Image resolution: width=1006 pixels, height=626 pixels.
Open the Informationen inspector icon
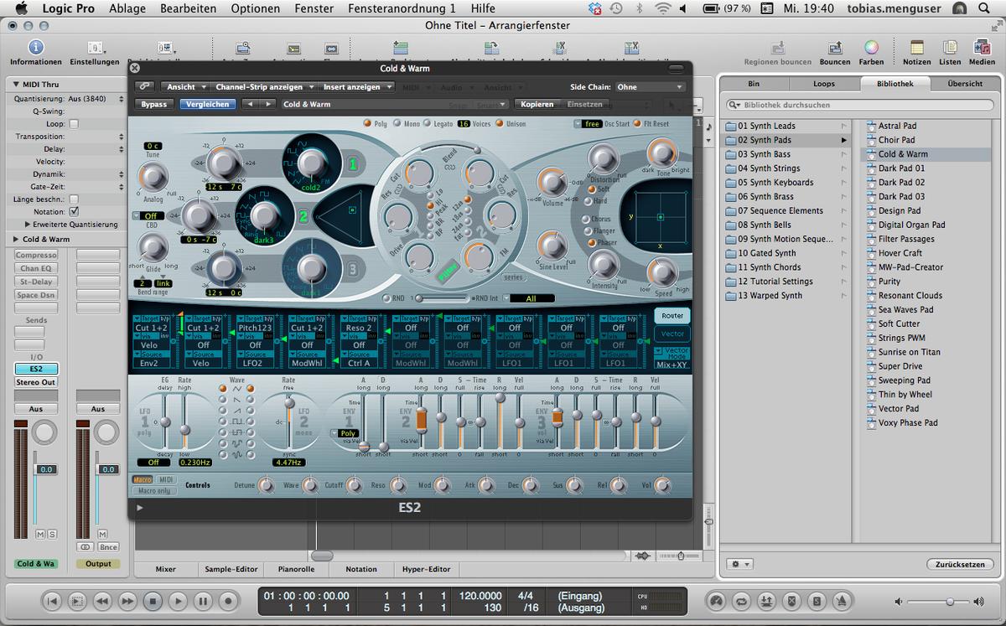36,47
